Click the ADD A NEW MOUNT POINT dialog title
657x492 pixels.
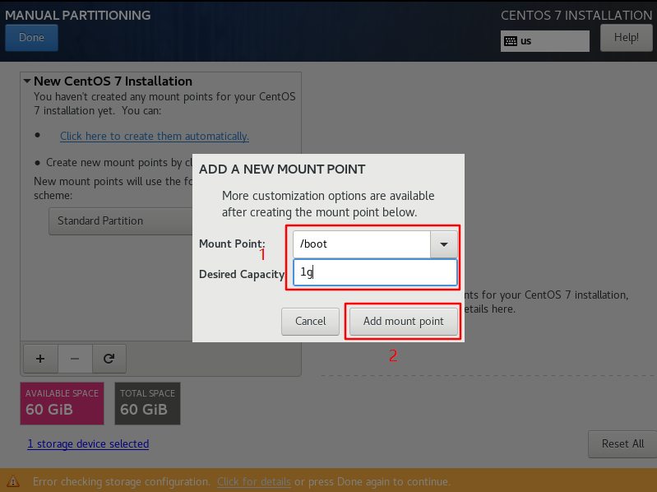coord(282,169)
